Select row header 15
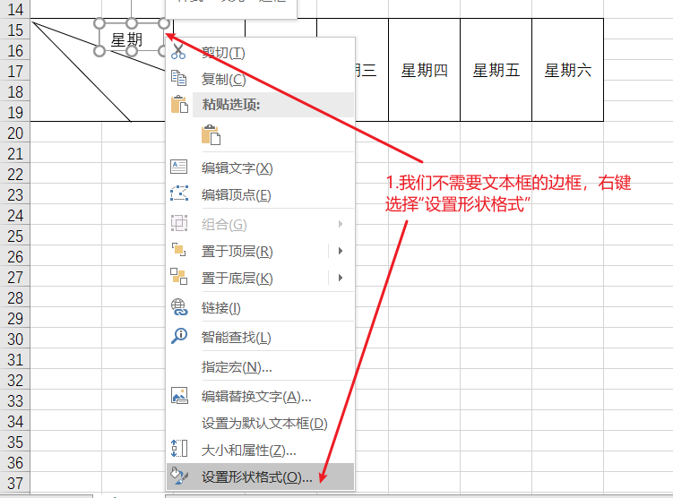Viewport: 673px width, 498px height. (15, 30)
